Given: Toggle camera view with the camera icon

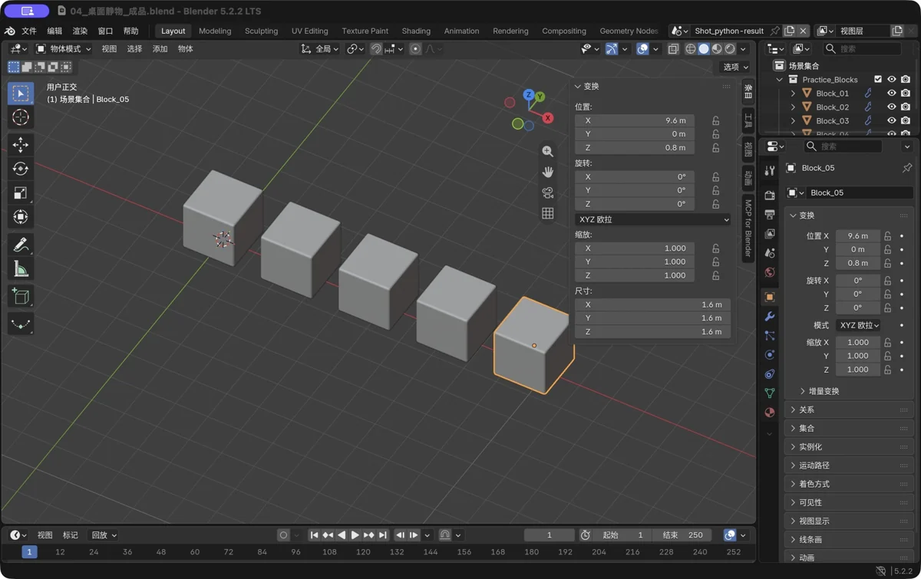Looking at the screenshot, I should tap(547, 193).
